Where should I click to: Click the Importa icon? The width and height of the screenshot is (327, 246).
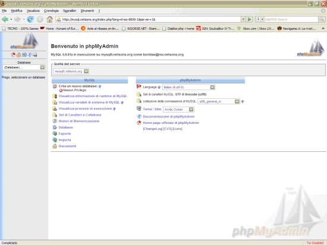55,140
